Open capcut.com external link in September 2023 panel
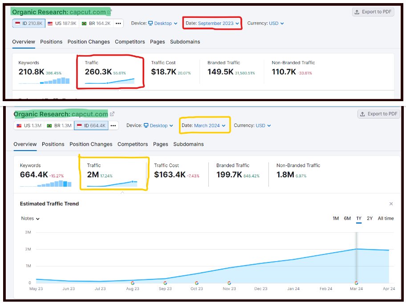The width and height of the screenshot is (406, 303). (110, 12)
